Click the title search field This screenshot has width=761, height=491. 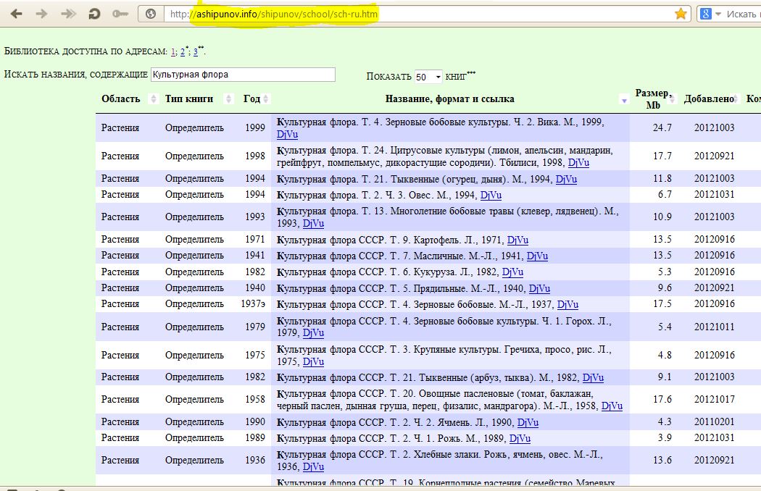coord(243,75)
